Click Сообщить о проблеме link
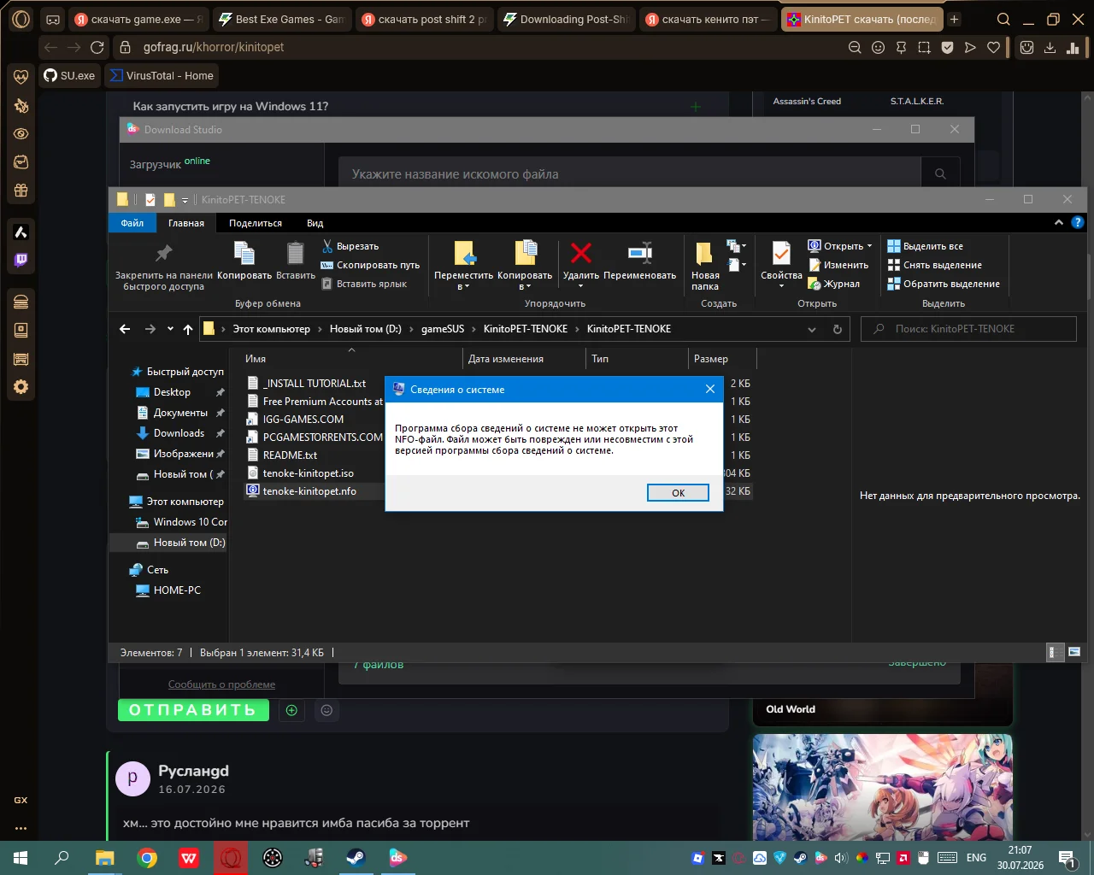 (x=221, y=684)
